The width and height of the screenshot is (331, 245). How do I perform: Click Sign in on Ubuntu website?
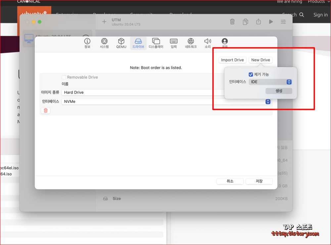pos(320,15)
